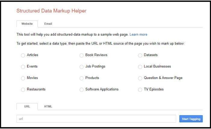This screenshot has height=129, width=211.
Task: Click the Structured Data Markup Helper title
Action: coord(52,11)
